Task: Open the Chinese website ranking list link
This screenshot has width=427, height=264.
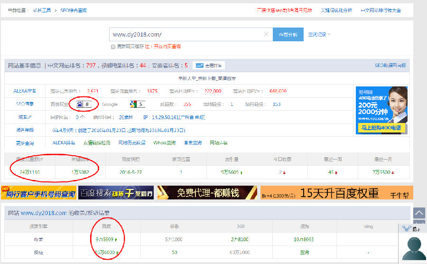Action: click(381, 10)
